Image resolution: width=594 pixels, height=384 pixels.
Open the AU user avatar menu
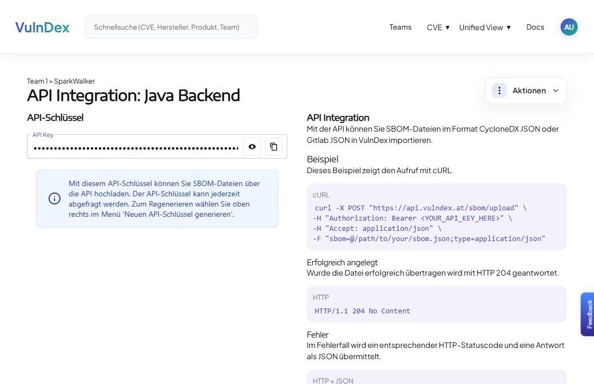pyautogui.click(x=569, y=26)
